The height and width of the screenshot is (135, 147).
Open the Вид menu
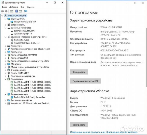22,7
